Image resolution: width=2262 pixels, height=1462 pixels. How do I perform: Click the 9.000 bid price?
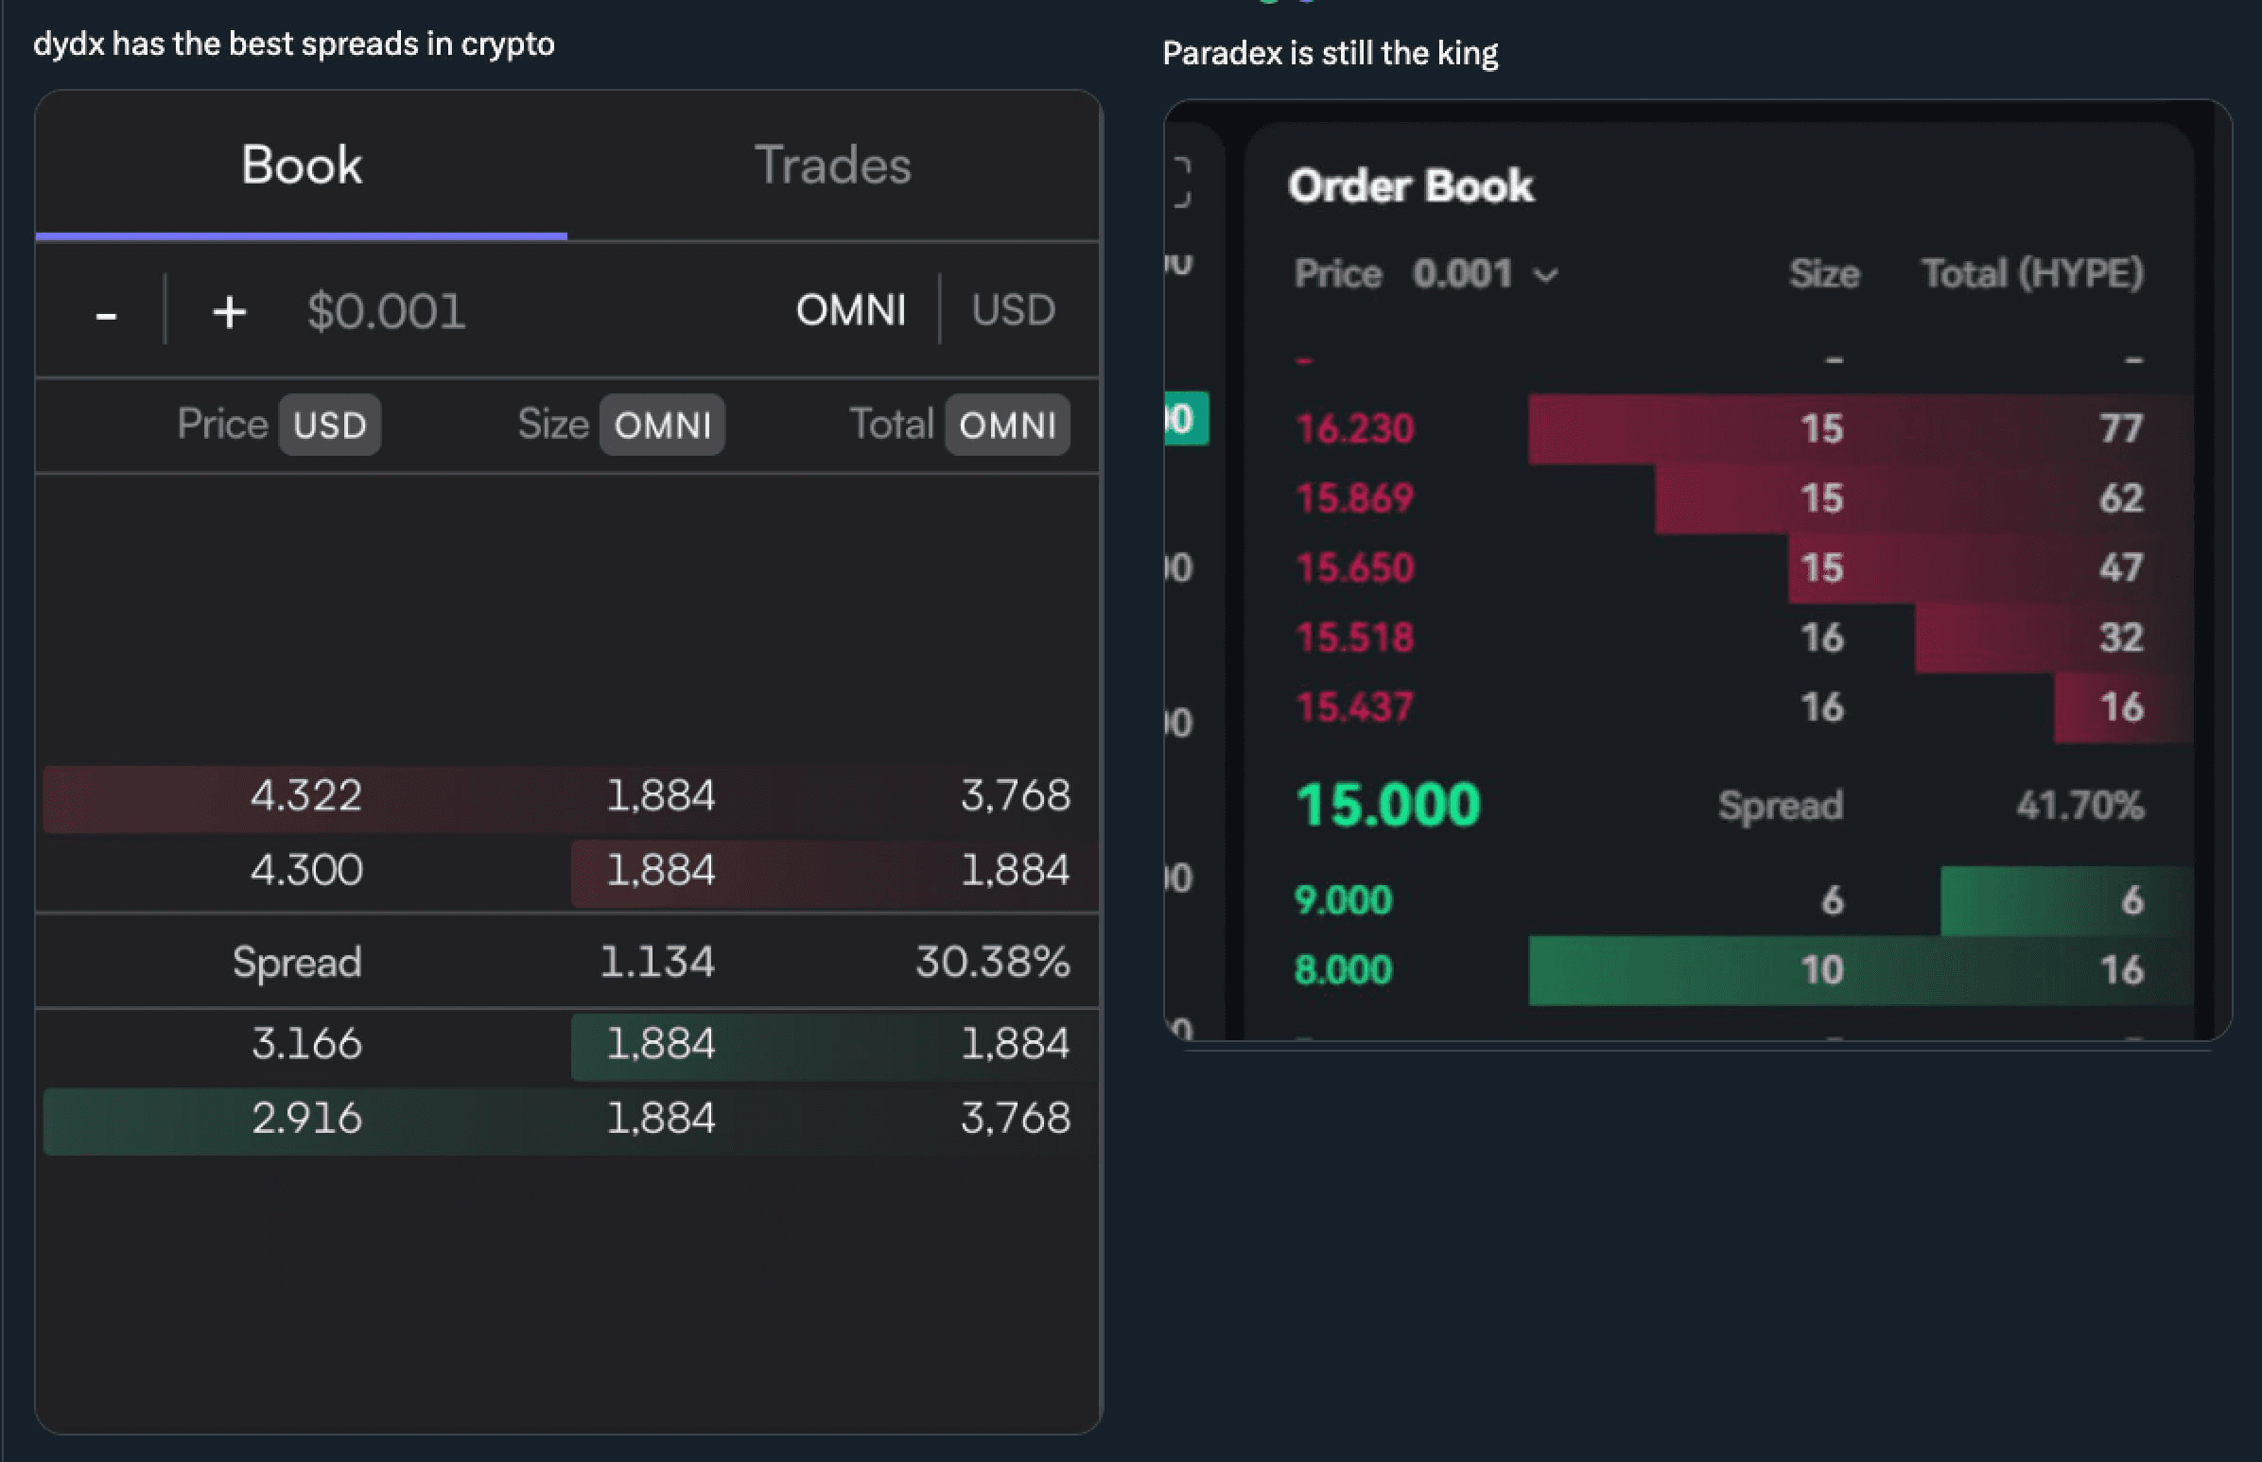[x=1343, y=900]
